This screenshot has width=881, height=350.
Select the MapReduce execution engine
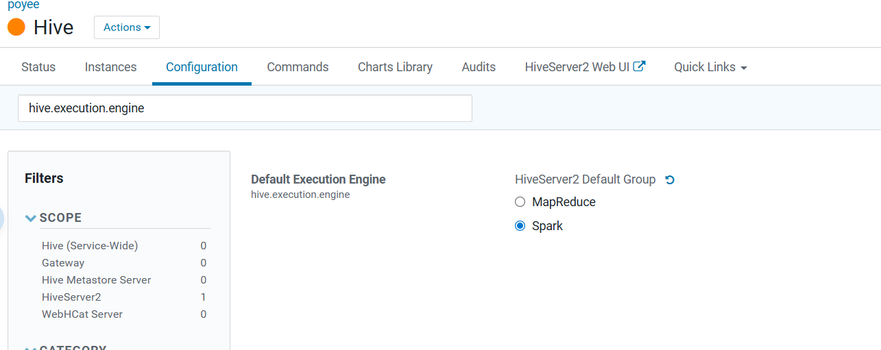pos(520,202)
